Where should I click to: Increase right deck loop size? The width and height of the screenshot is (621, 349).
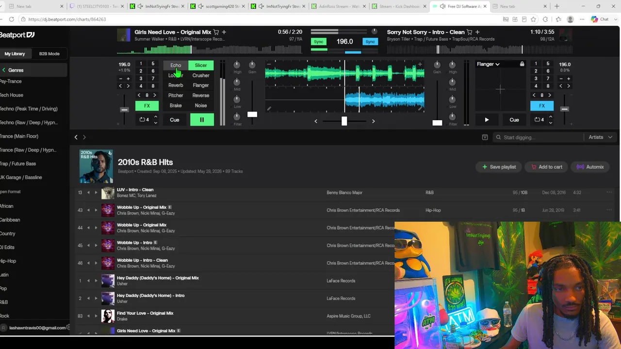(x=550, y=116)
